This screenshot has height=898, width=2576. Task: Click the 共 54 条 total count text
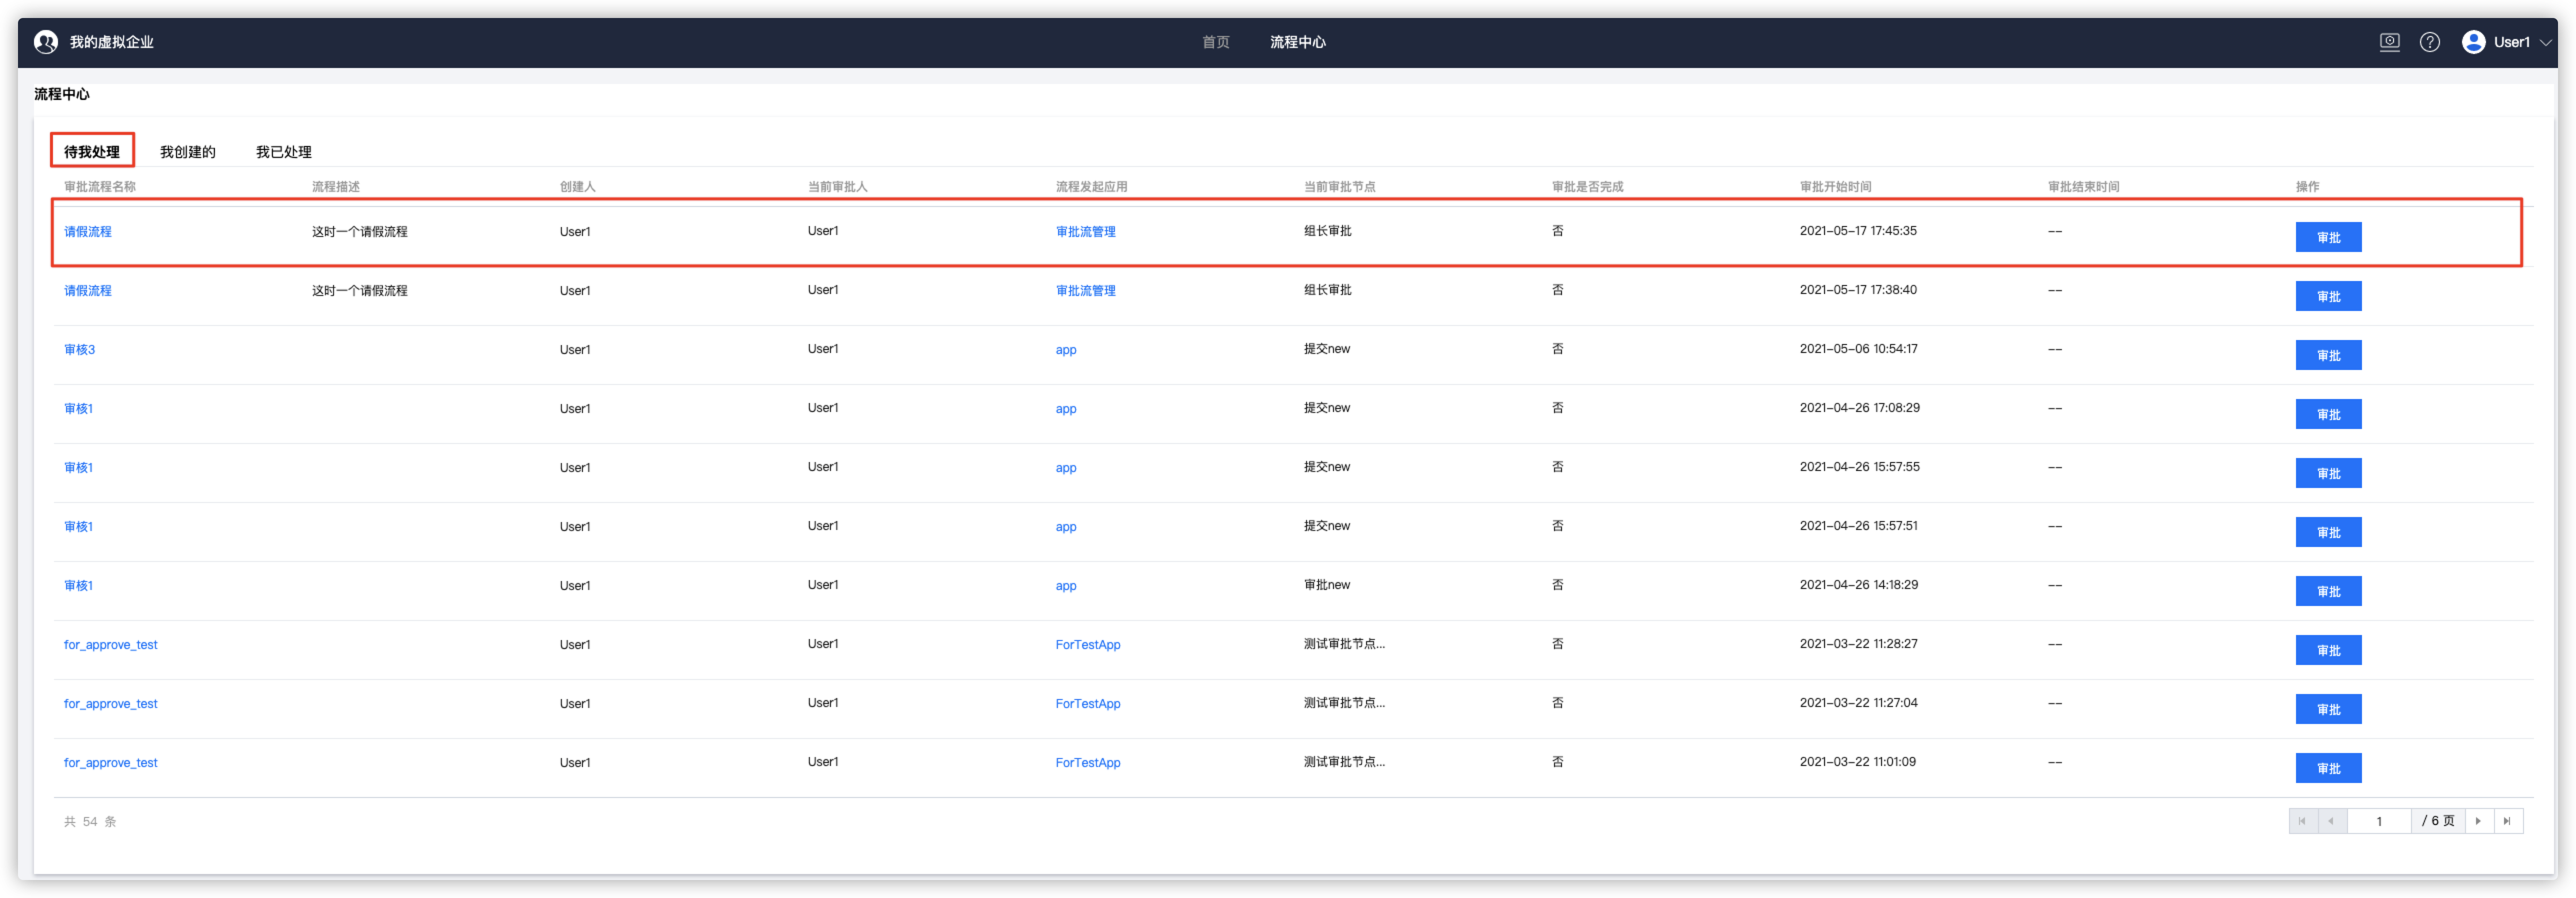point(90,821)
